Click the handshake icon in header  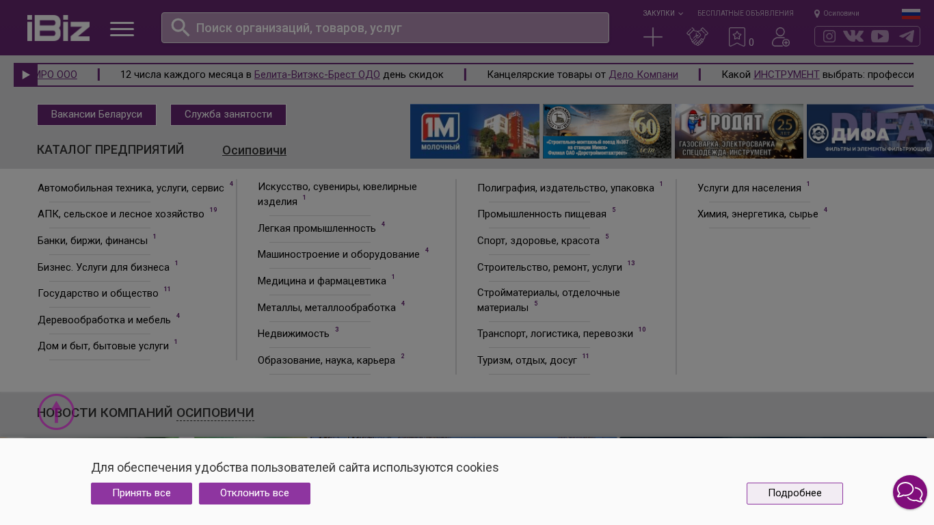pos(697,37)
